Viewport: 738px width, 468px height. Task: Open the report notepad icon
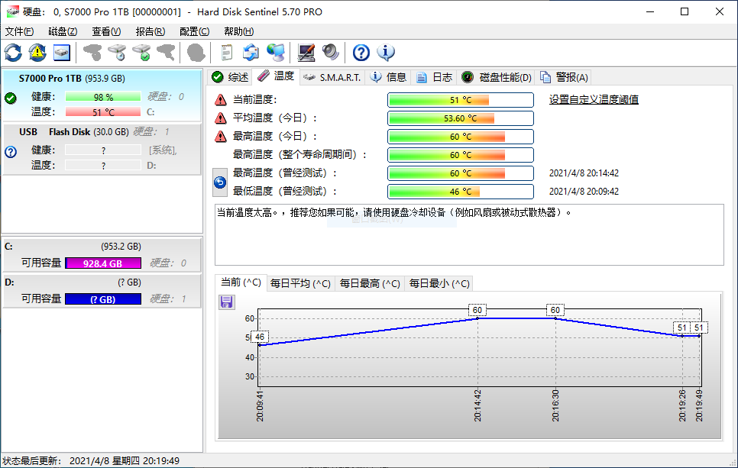[226, 52]
